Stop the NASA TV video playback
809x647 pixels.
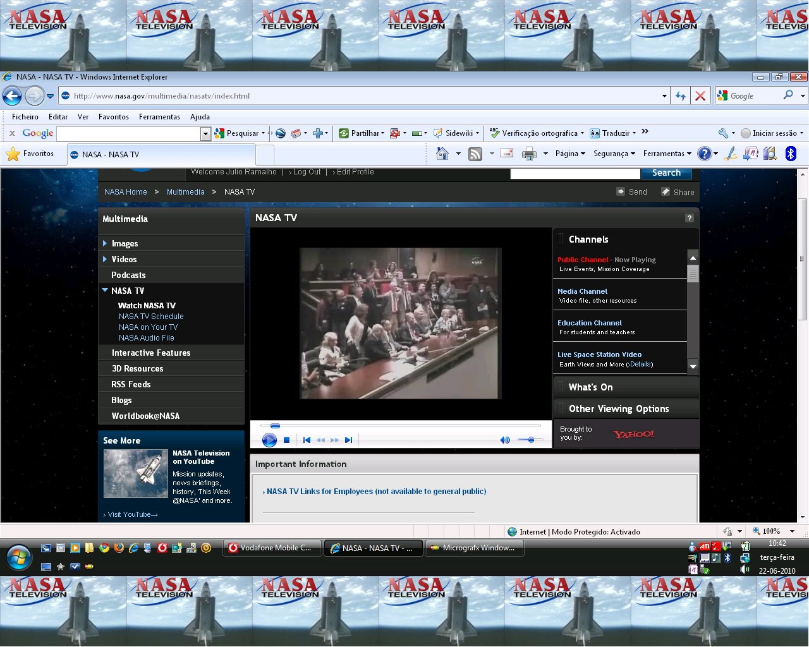(286, 440)
